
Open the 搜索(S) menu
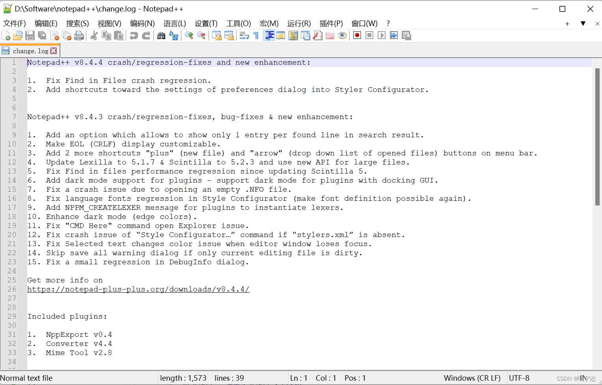[x=78, y=24]
